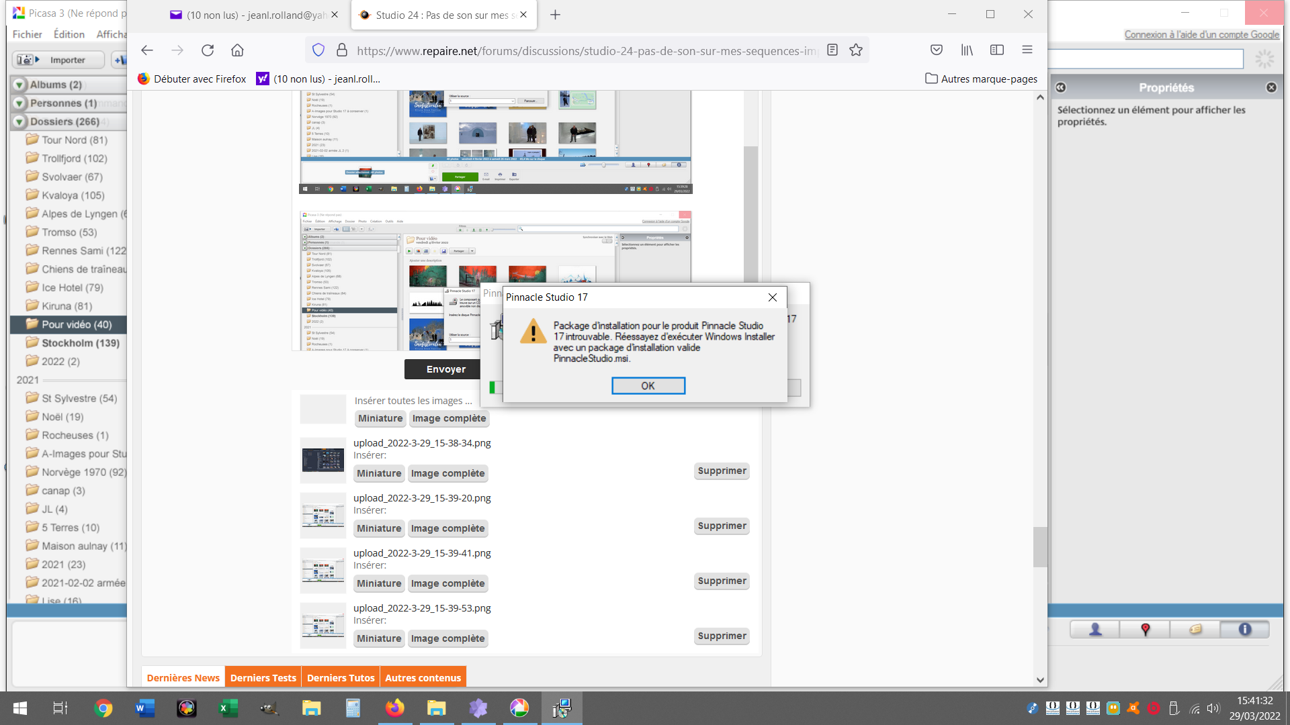This screenshot has width=1290, height=725.
Task: Collapse the Dossiers section in Picasa
Action: 19,122
